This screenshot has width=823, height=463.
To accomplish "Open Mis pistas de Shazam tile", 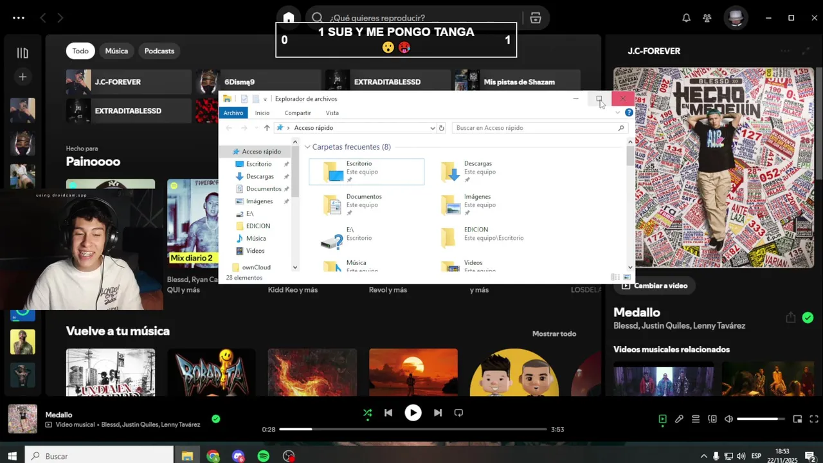I will pyautogui.click(x=517, y=82).
